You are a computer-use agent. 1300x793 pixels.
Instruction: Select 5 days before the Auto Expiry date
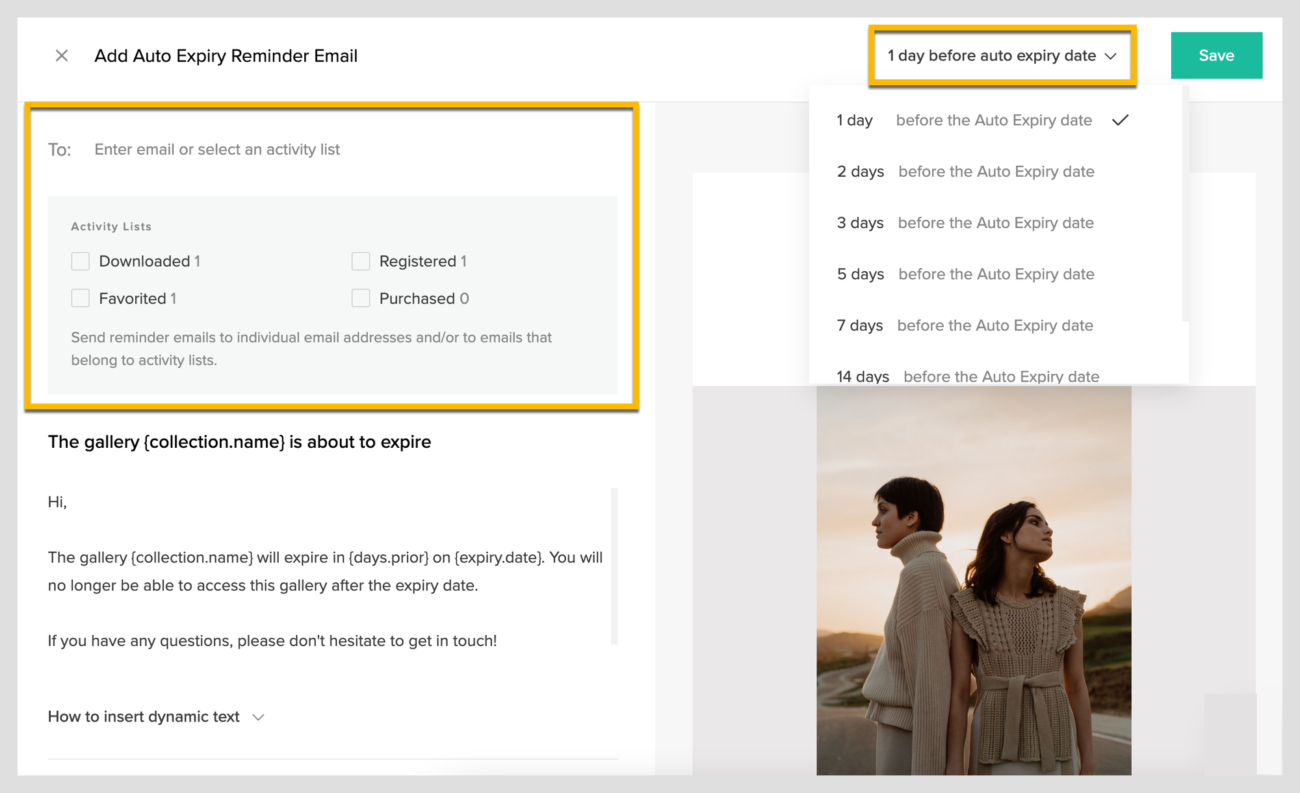965,274
